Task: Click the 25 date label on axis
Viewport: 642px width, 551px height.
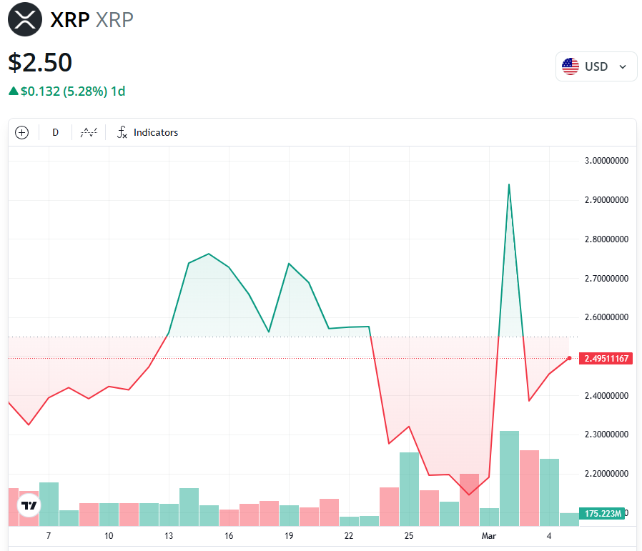Action: click(409, 535)
